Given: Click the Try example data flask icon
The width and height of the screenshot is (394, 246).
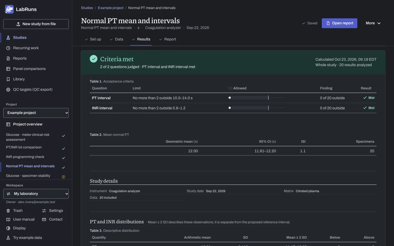Looking at the screenshot, I should (x=8, y=238).
